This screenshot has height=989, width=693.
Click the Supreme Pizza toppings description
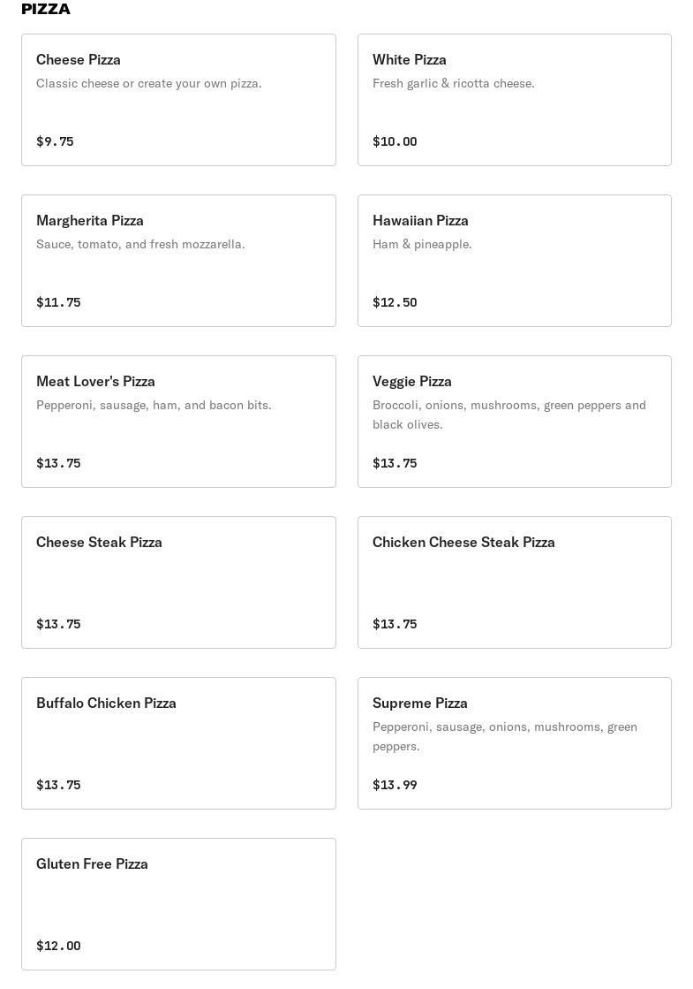(x=504, y=736)
